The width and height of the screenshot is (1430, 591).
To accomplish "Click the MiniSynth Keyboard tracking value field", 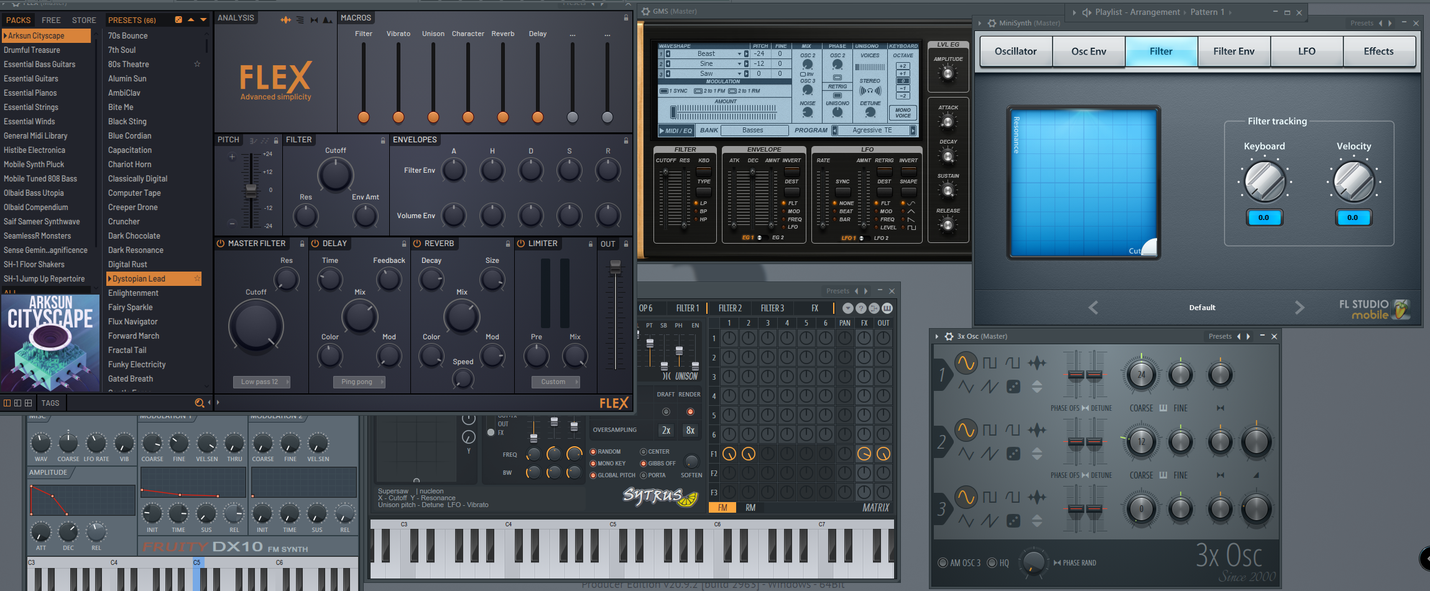I will click(1263, 218).
